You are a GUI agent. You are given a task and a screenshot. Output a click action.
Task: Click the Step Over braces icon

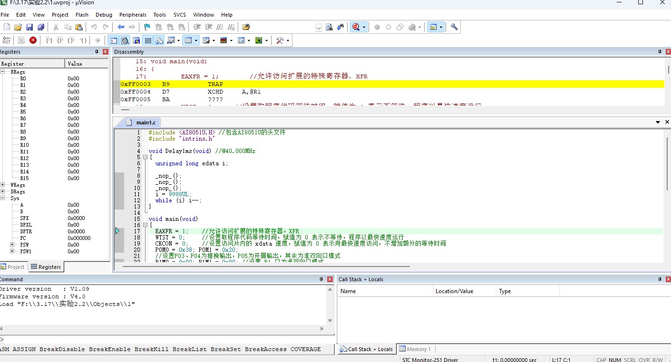[x=60, y=40]
